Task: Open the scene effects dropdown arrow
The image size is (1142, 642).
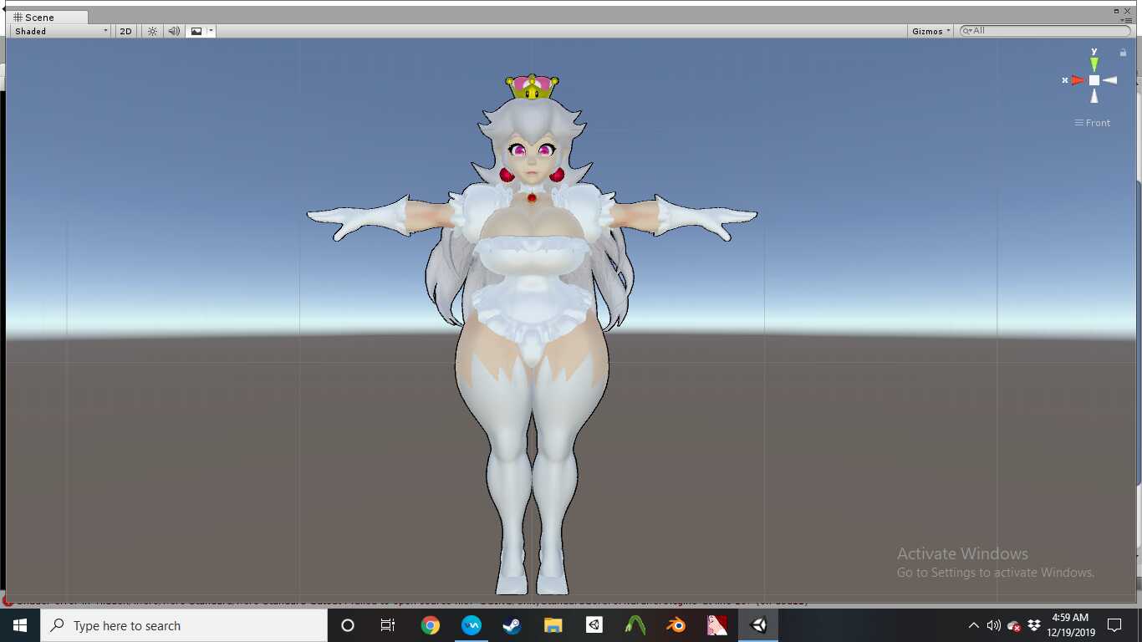Action: click(212, 31)
